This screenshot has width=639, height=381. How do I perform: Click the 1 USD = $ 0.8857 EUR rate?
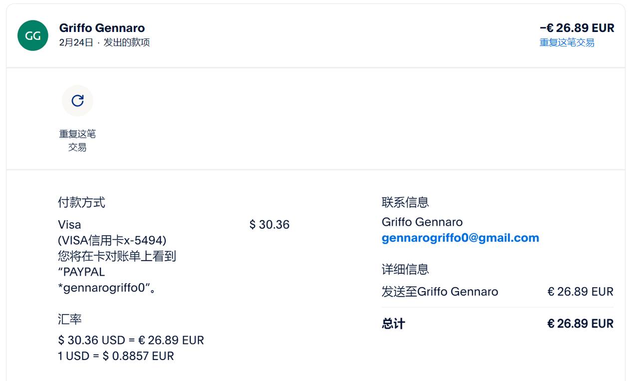point(116,356)
